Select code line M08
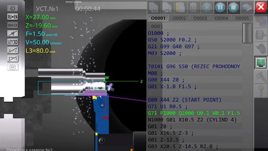The height and width of the screenshot is (151, 268). (x=155, y=73)
